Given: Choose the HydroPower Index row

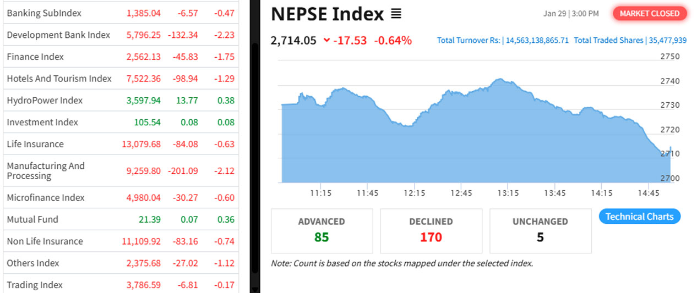Looking at the screenshot, I should pyautogui.click(x=45, y=100).
